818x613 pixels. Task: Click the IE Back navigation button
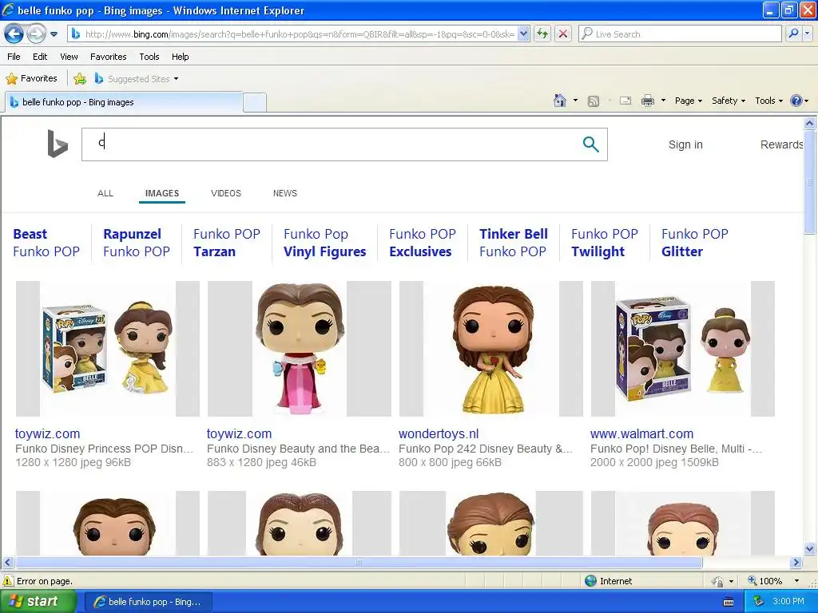point(14,34)
